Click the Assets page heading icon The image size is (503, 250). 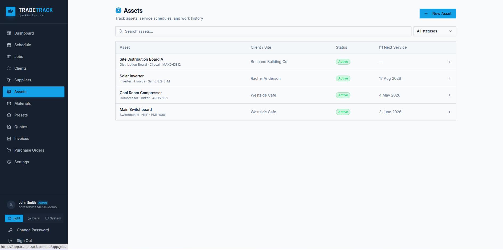tap(118, 10)
